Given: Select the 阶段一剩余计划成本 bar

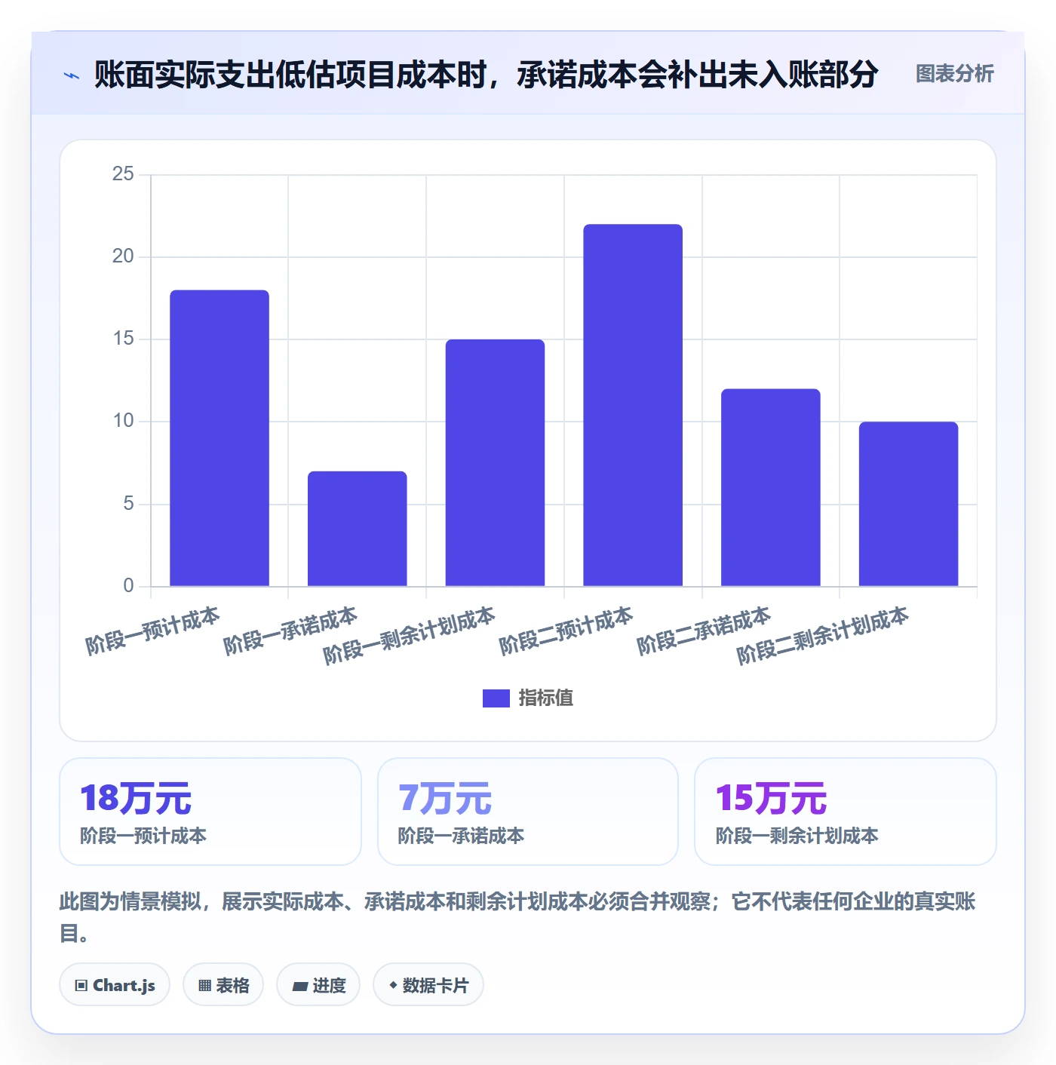Looking at the screenshot, I should click(x=495, y=463).
